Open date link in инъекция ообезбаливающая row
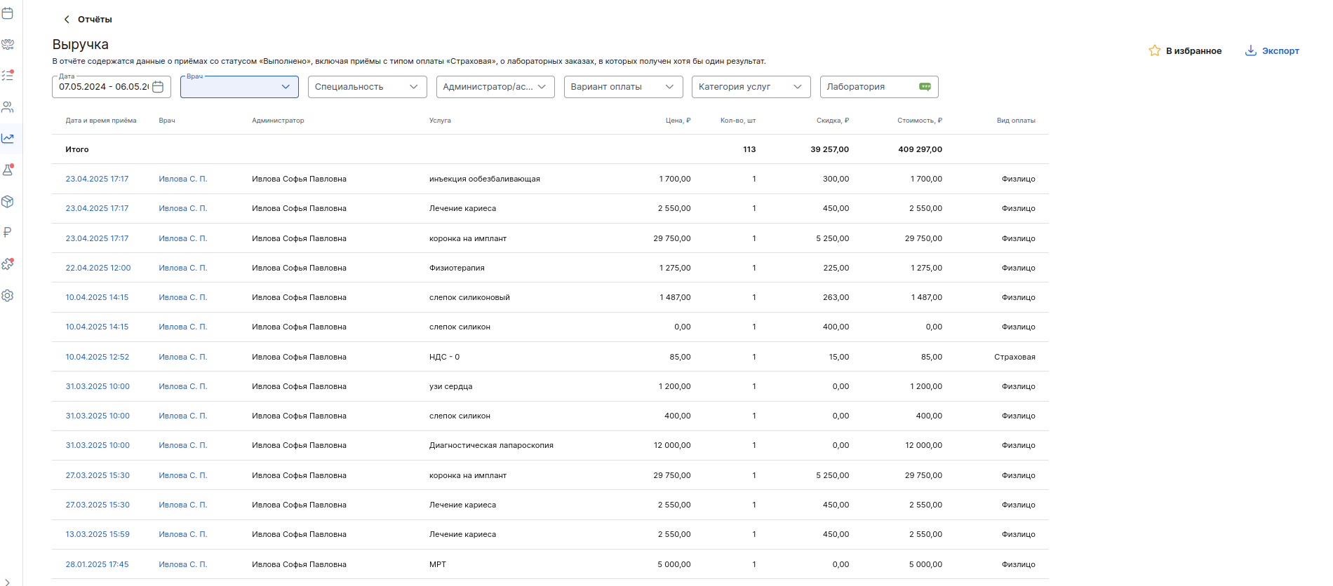Viewport: 1333px width, 586px height. [97, 179]
